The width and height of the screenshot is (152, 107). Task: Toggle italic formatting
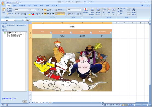[x=18, y=14]
